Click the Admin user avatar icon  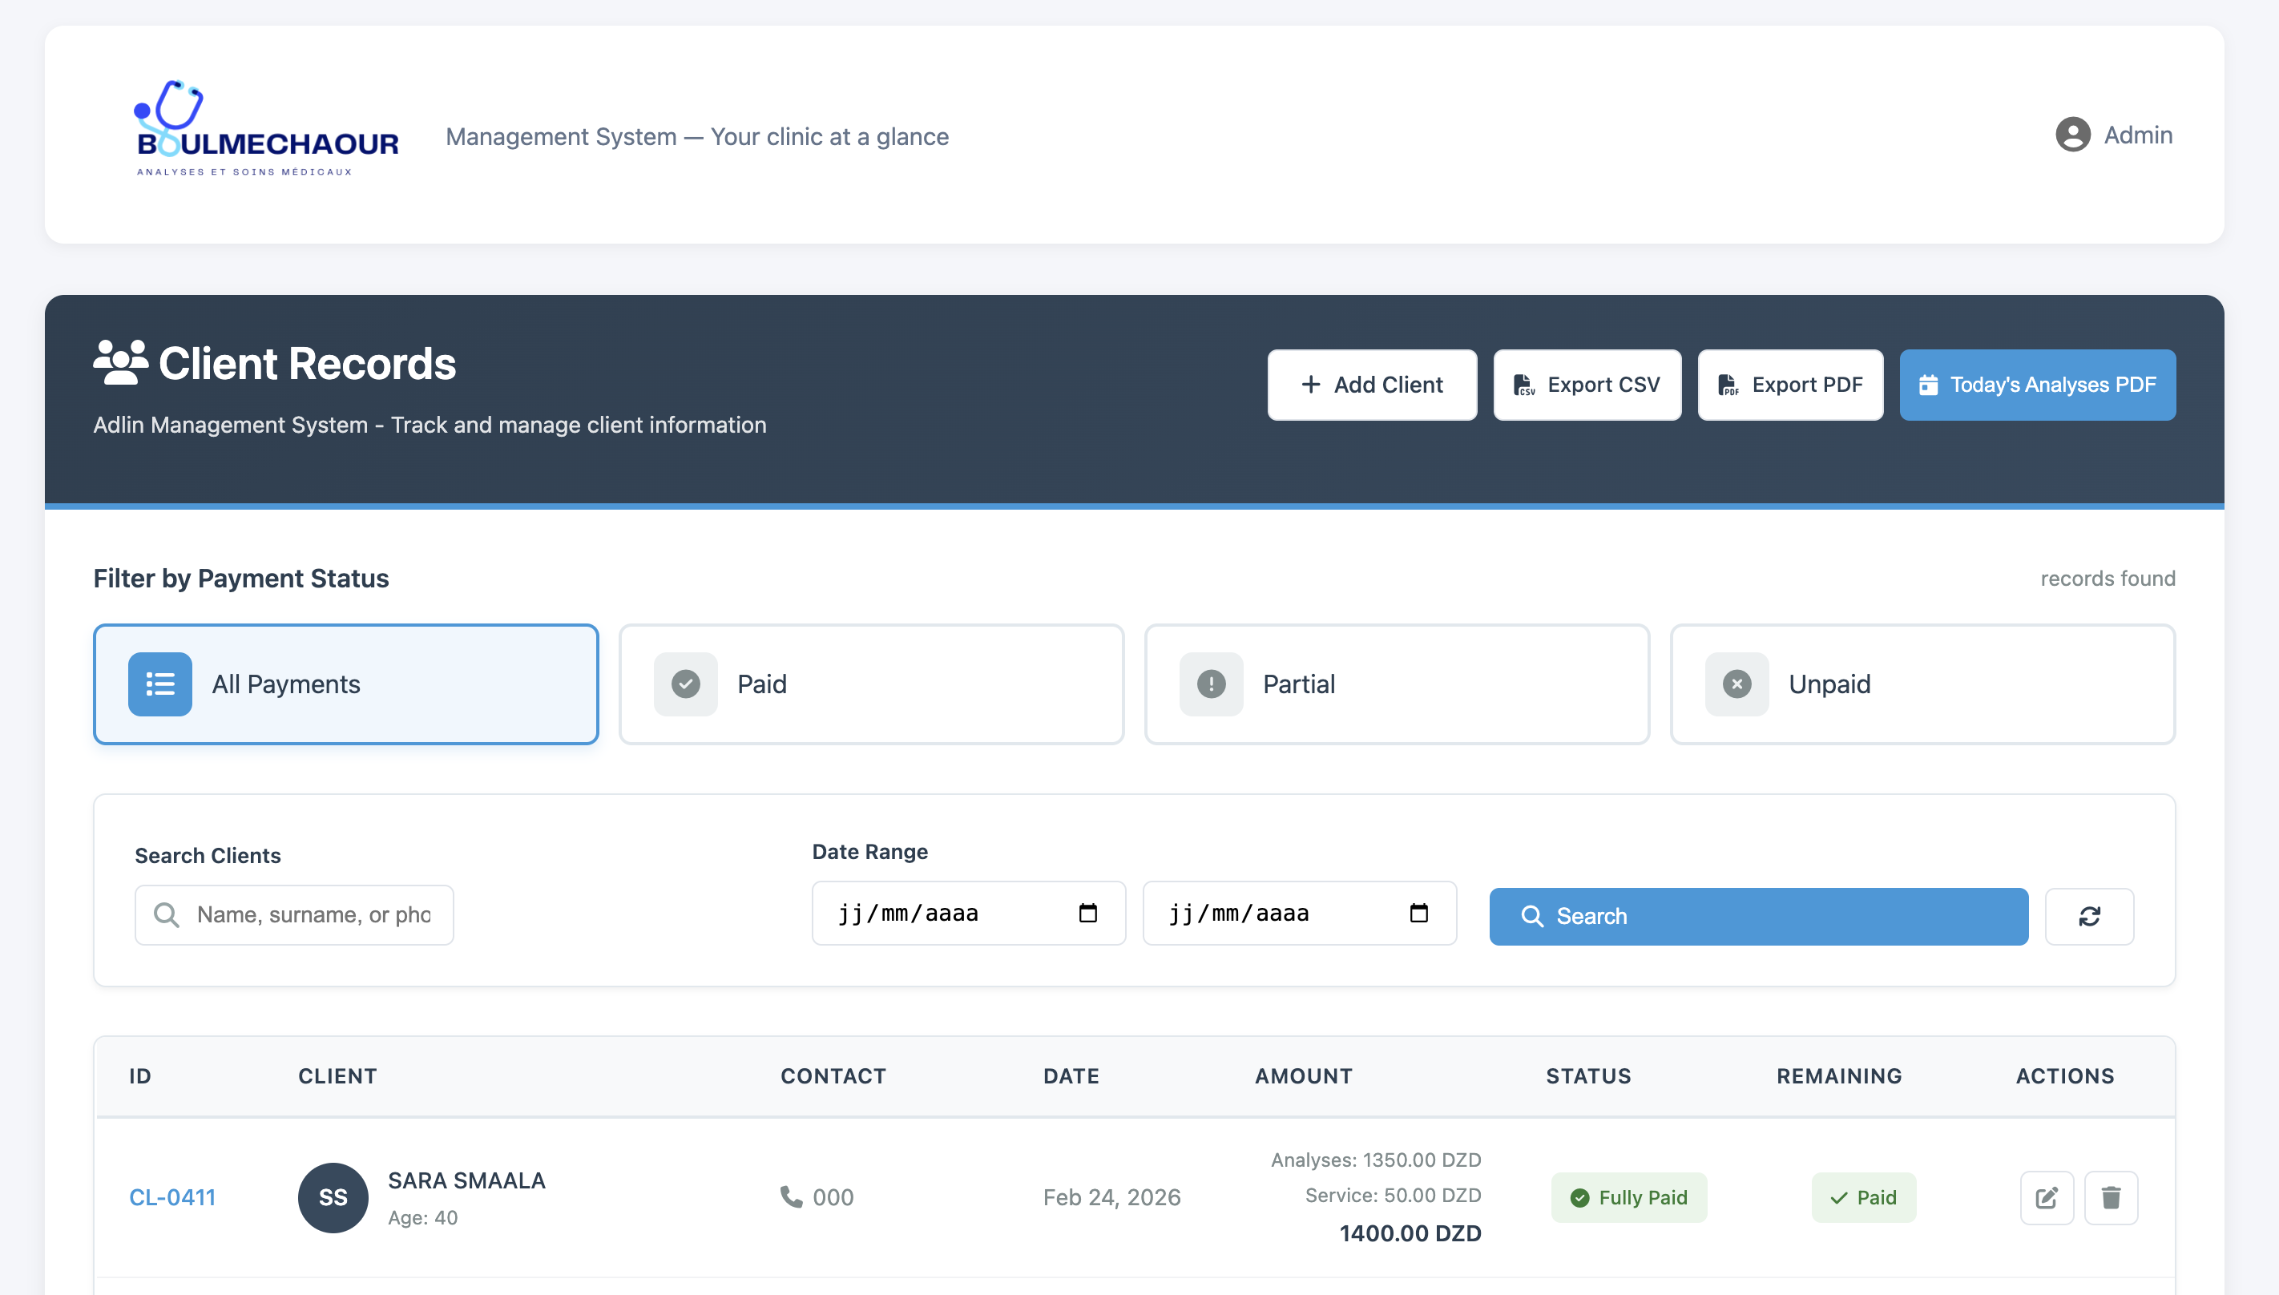tap(2071, 135)
